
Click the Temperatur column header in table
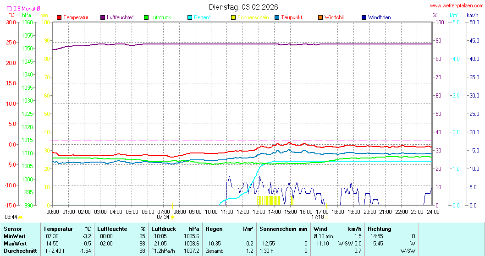tap(58, 229)
